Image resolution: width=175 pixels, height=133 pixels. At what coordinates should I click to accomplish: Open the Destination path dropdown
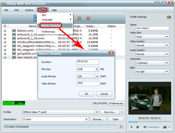86,119
